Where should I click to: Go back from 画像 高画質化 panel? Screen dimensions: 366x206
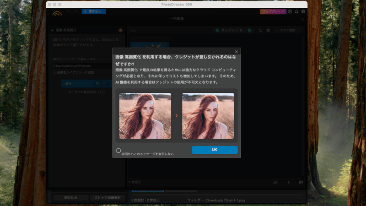point(52,30)
